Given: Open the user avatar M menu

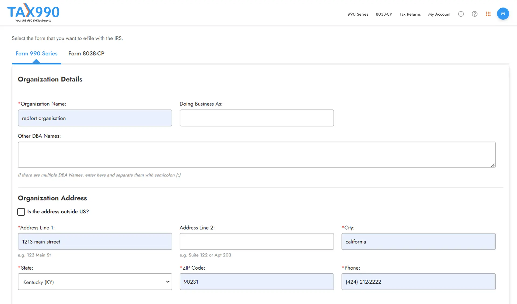Looking at the screenshot, I should tap(503, 13).
